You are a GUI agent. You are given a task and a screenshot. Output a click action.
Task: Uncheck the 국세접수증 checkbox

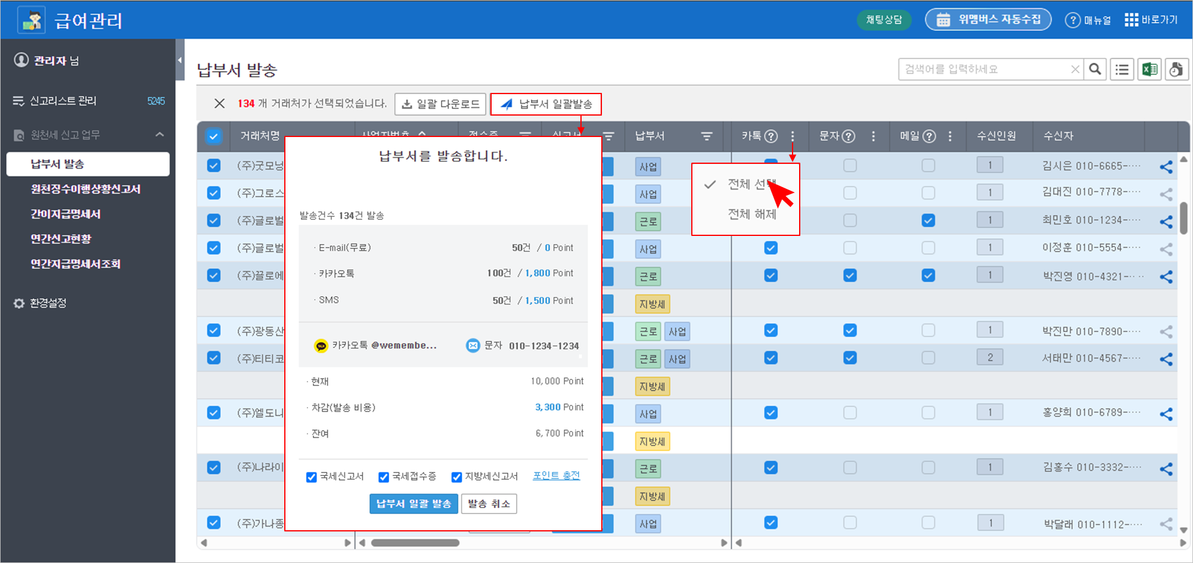point(384,477)
